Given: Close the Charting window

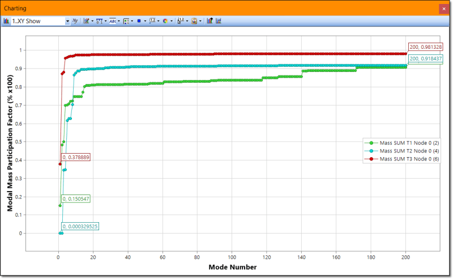Looking at the screenshot, I should coord(444,9).
